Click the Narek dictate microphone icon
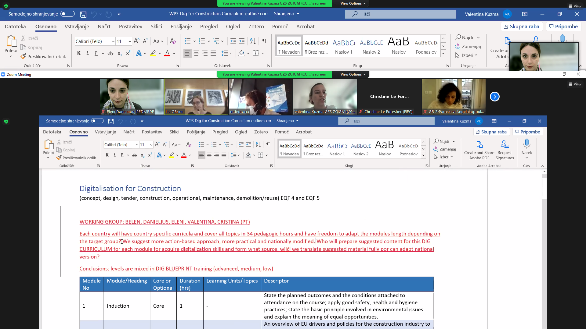 (526, 143)
